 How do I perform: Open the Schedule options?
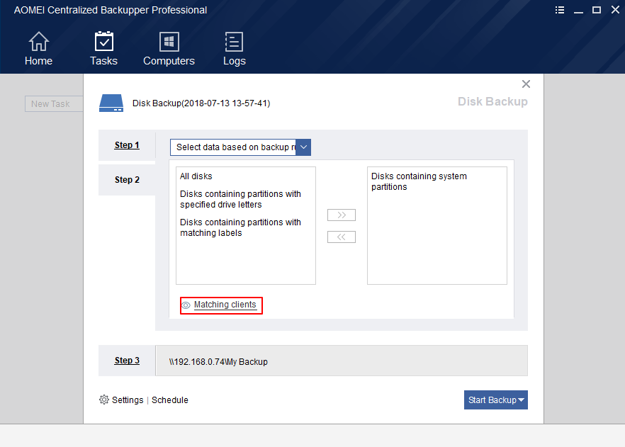pyautogui.click(x=170, y=400)
